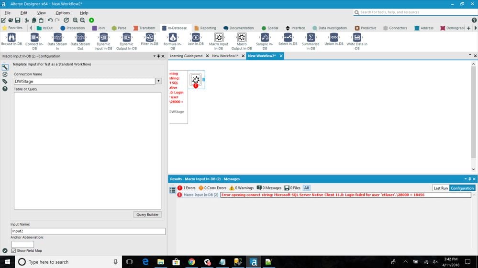The image size is (478, 268).
Task: Open the Annotation tag icon in configuration sidebar
Action: pos(5,82)
